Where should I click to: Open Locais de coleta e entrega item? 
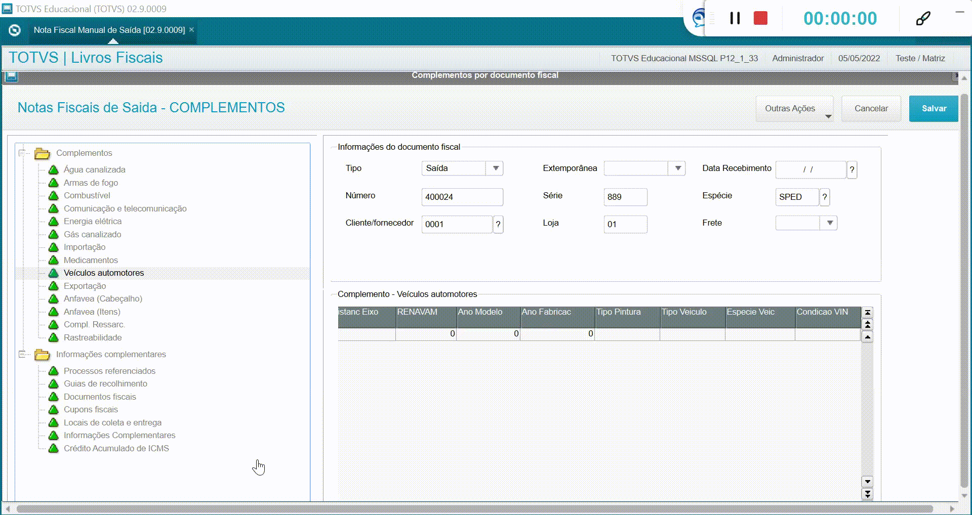[x=112, y=422]
